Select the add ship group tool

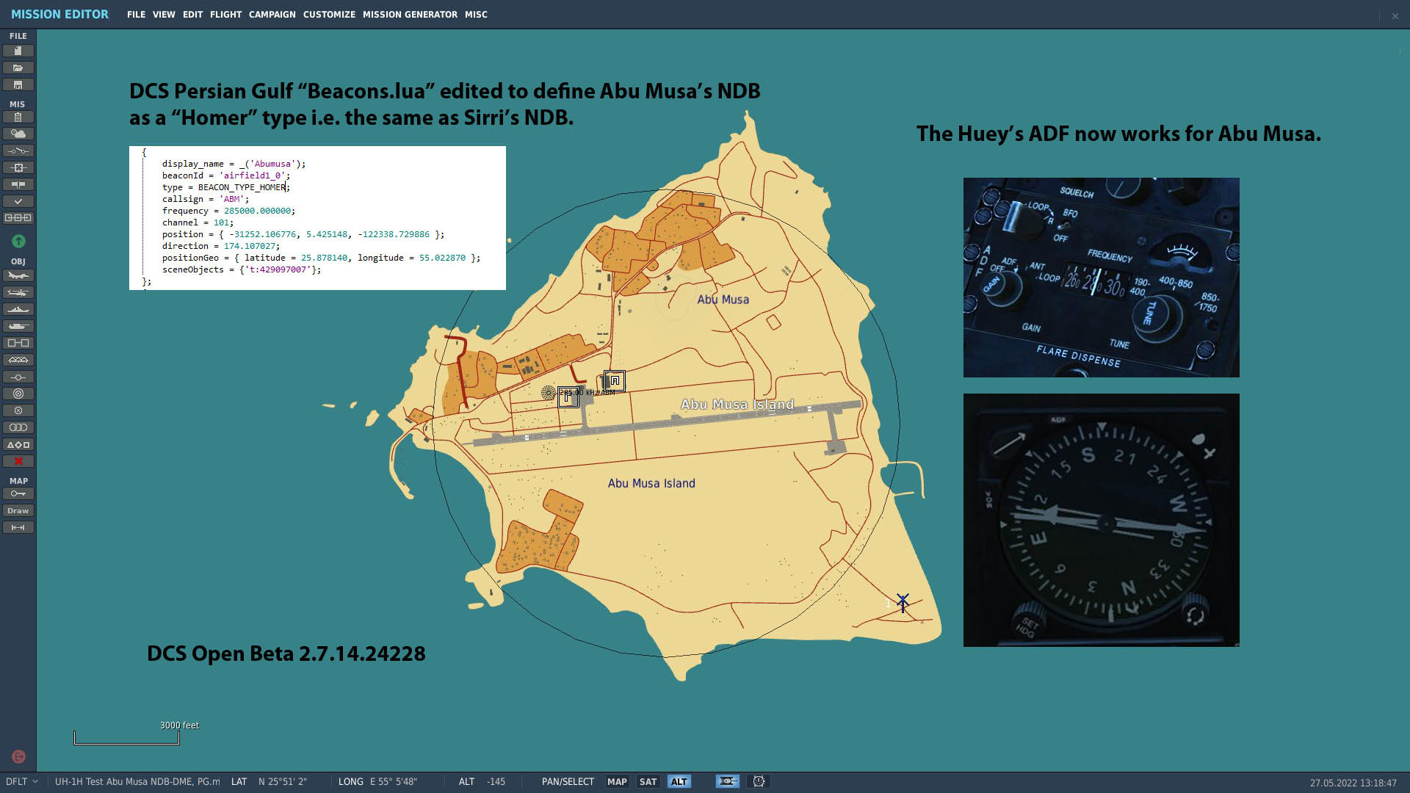click(x=18, y=309)
